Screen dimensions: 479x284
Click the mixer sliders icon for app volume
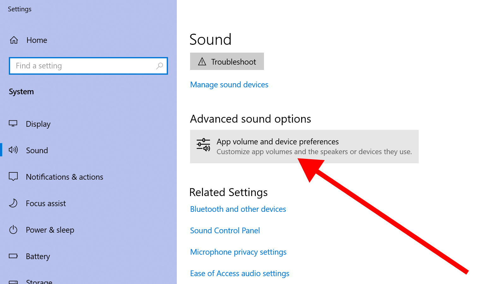pos(203,145)
